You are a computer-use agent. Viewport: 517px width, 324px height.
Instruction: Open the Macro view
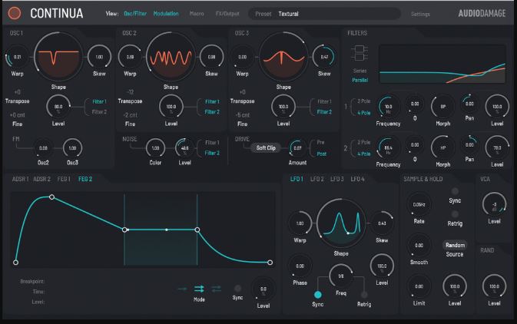click(x=197, y=14)
